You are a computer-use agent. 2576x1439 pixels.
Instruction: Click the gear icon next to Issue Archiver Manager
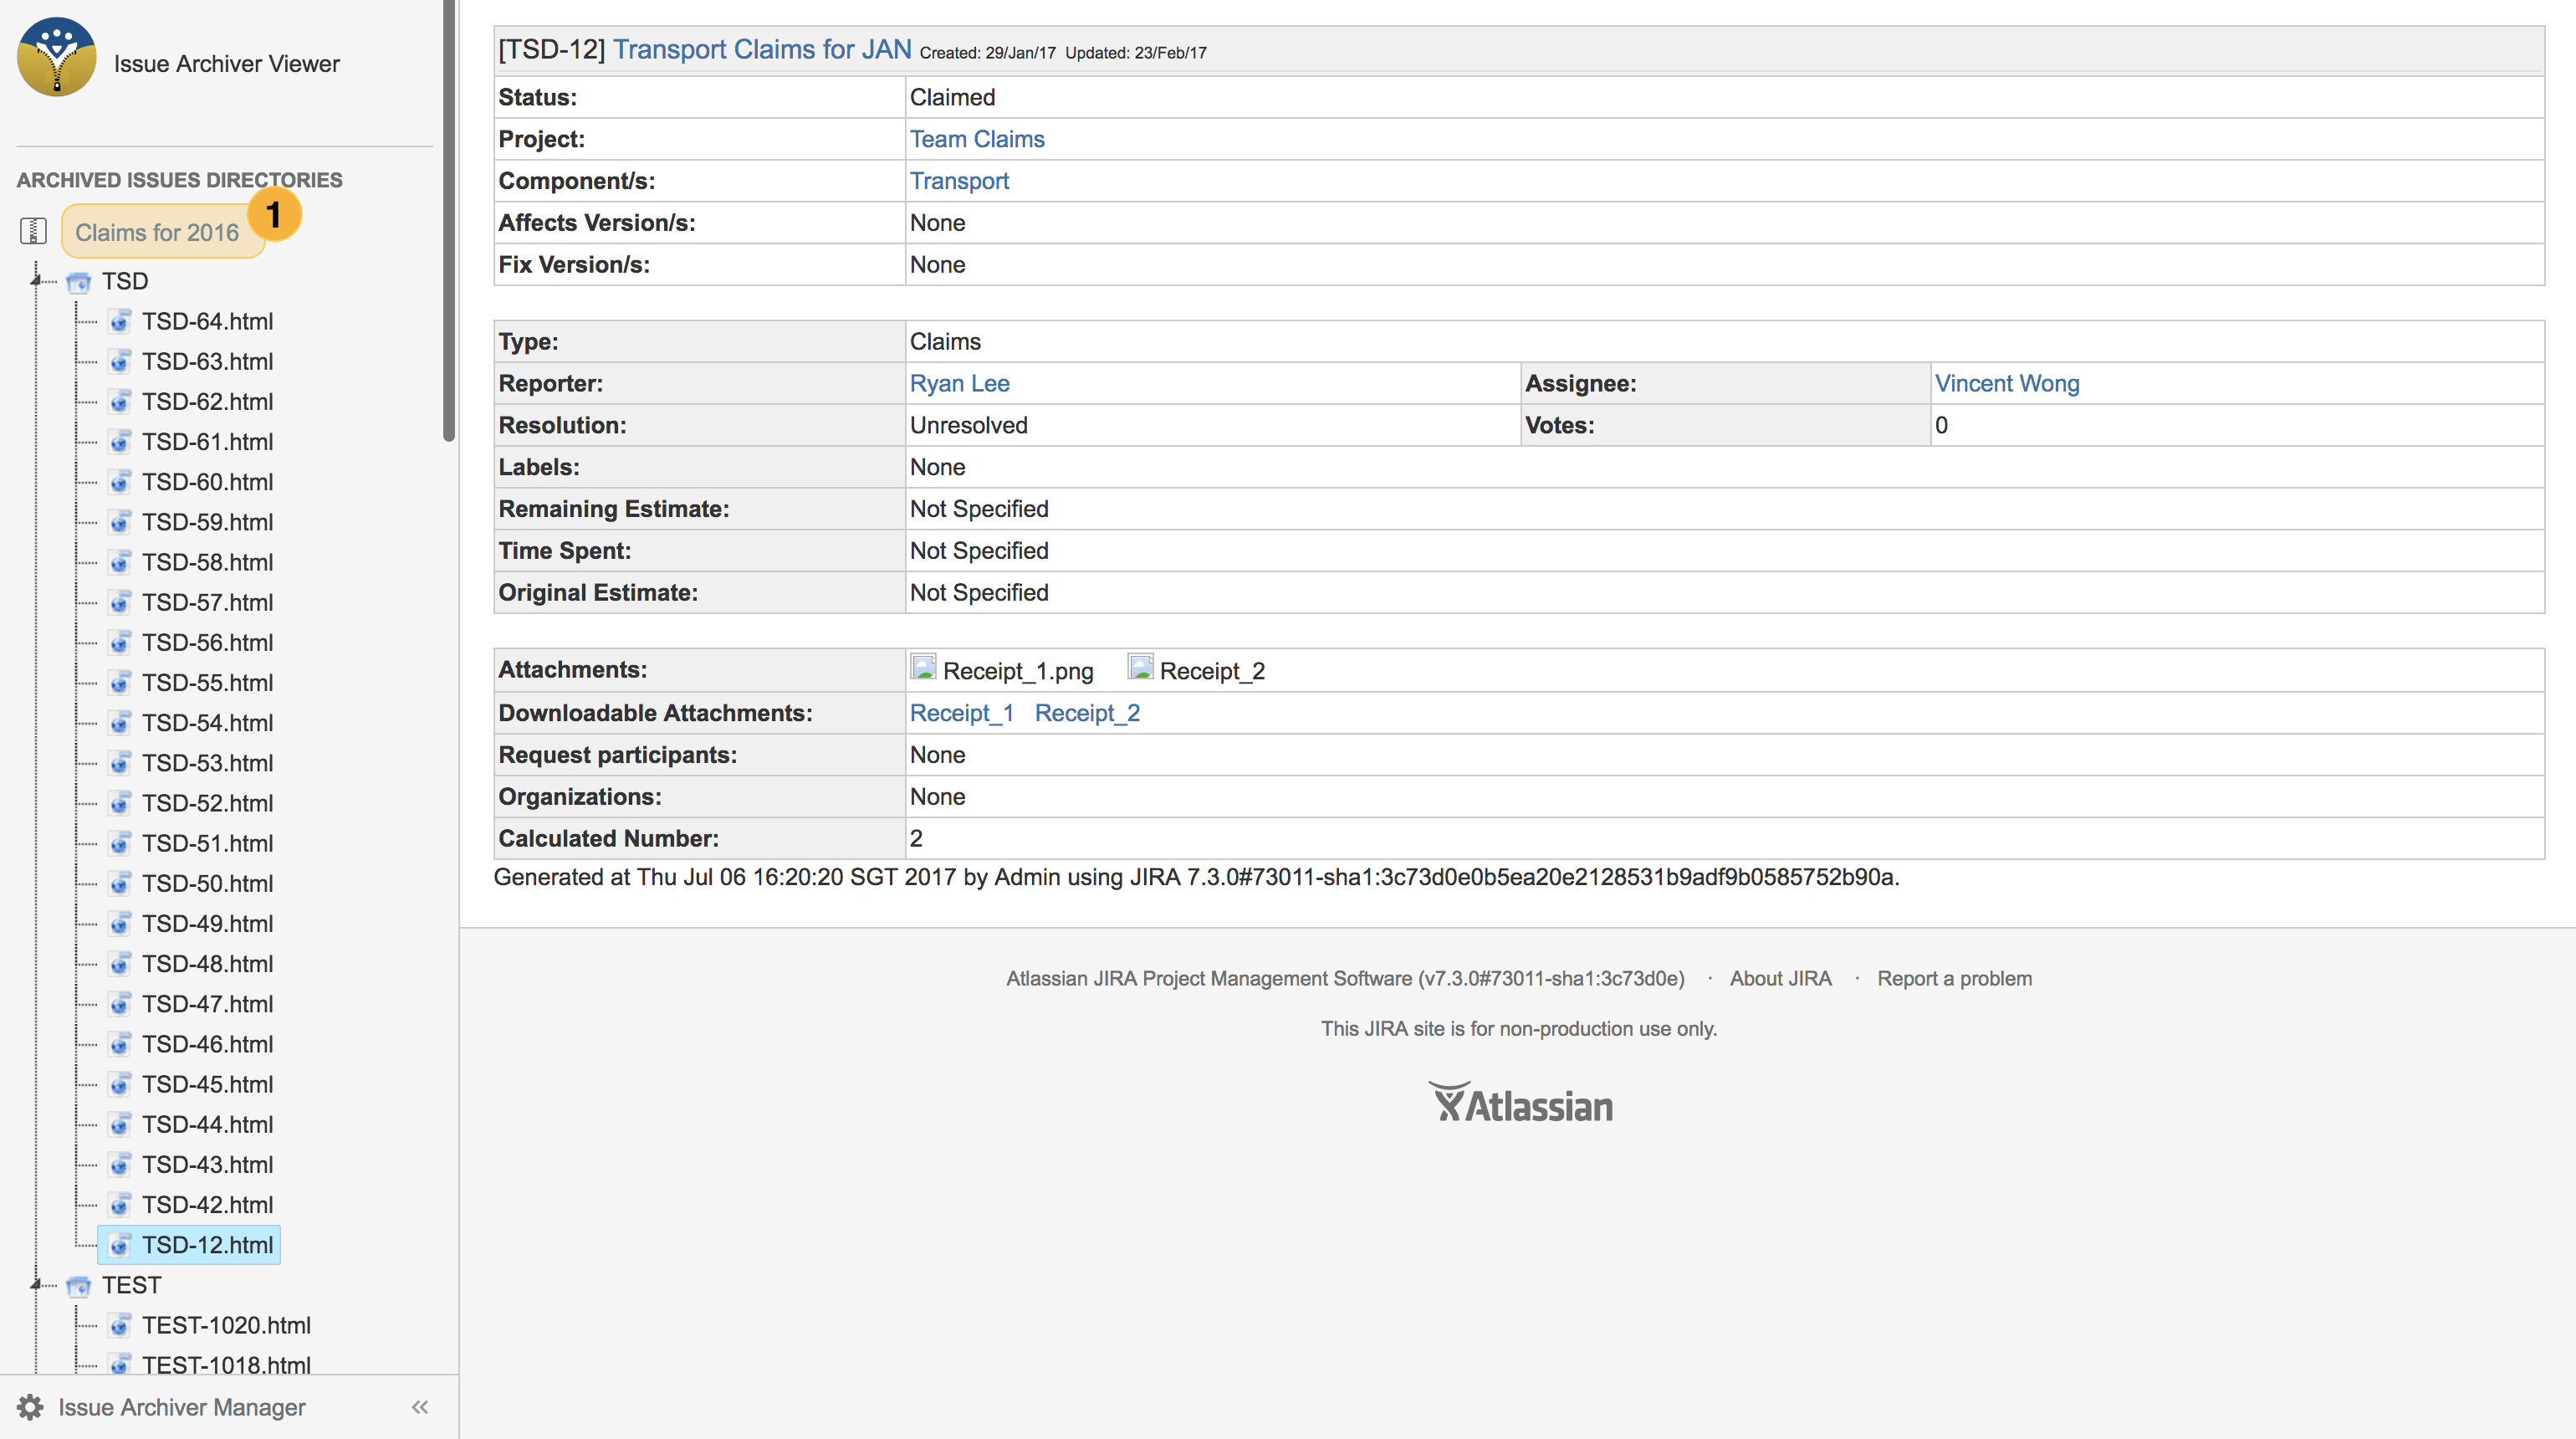(29, 1406)
